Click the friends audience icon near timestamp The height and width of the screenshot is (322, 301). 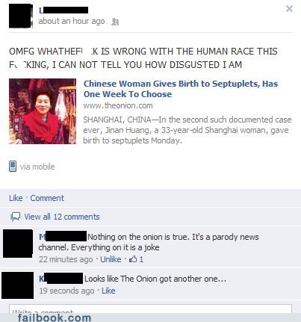(115, 22)
